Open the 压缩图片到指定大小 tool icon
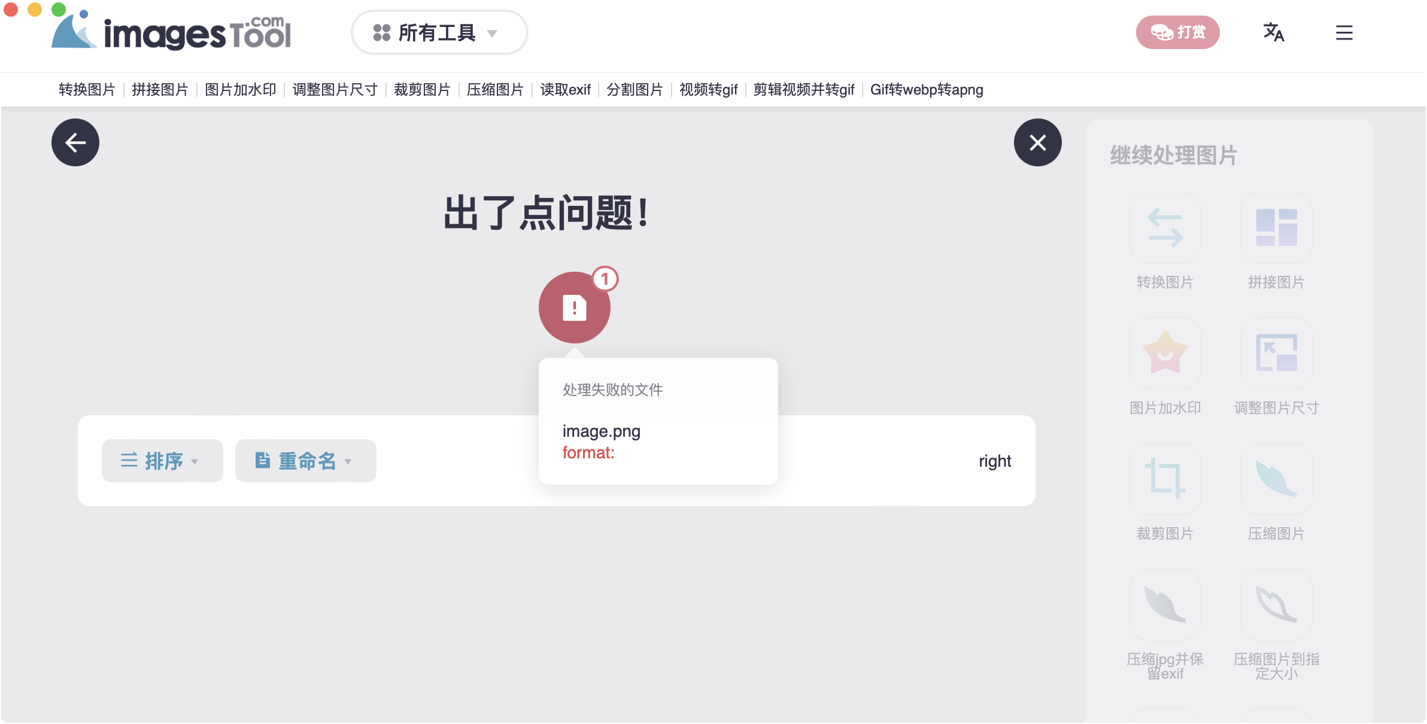 point(1276,604)
